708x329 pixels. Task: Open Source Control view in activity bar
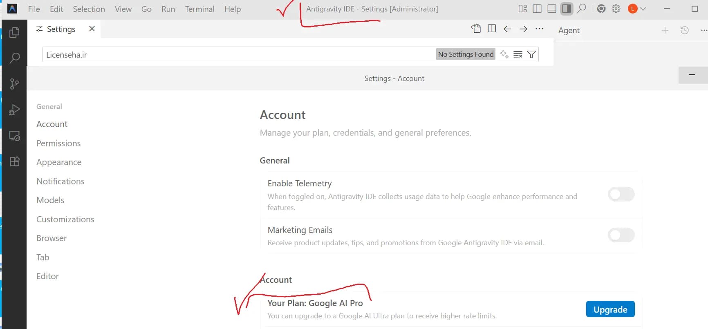14,84
